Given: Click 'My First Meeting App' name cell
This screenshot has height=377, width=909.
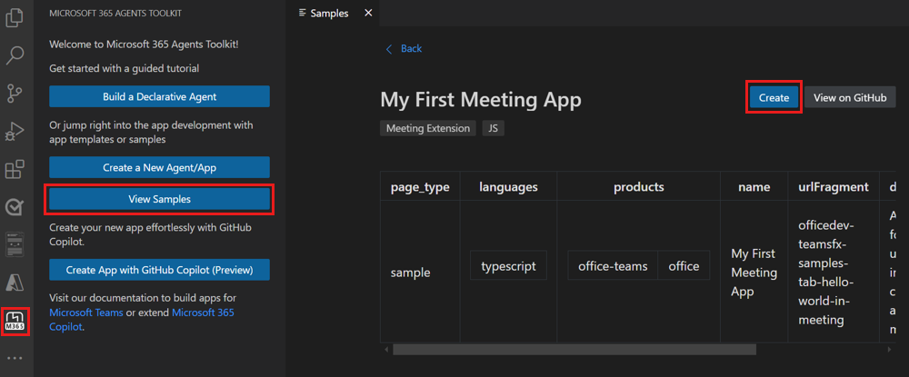Looking at the screenshot, I should [754, 273].
